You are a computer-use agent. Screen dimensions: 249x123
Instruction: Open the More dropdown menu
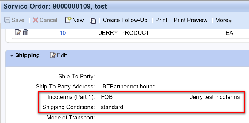(223, 20)
